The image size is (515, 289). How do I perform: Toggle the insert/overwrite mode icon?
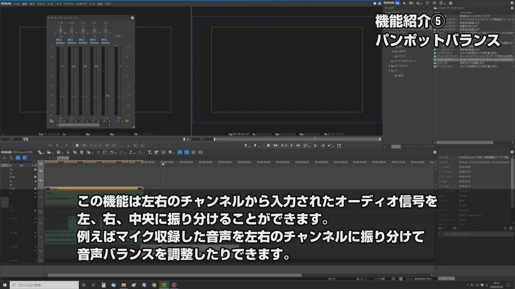coord(4,158)
